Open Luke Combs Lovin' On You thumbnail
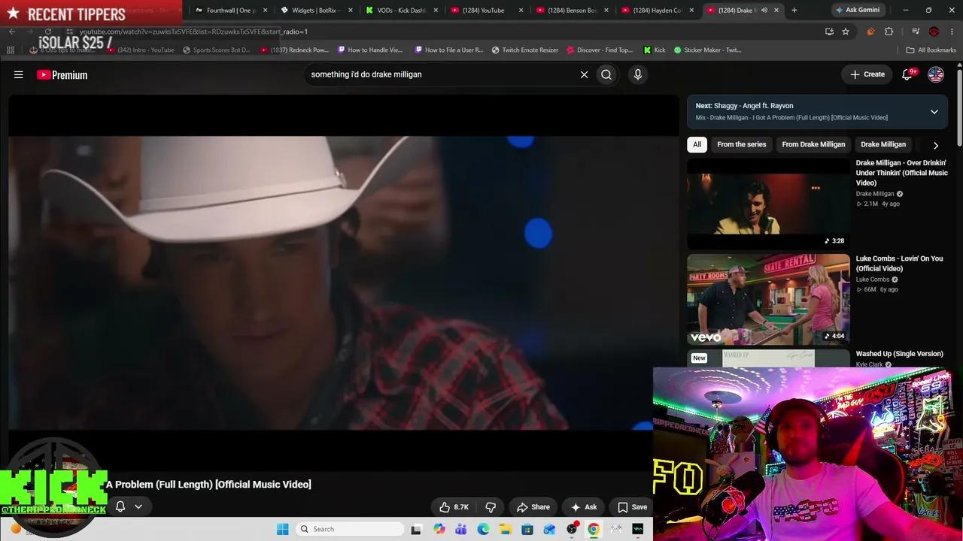 (x=768, y=299)
